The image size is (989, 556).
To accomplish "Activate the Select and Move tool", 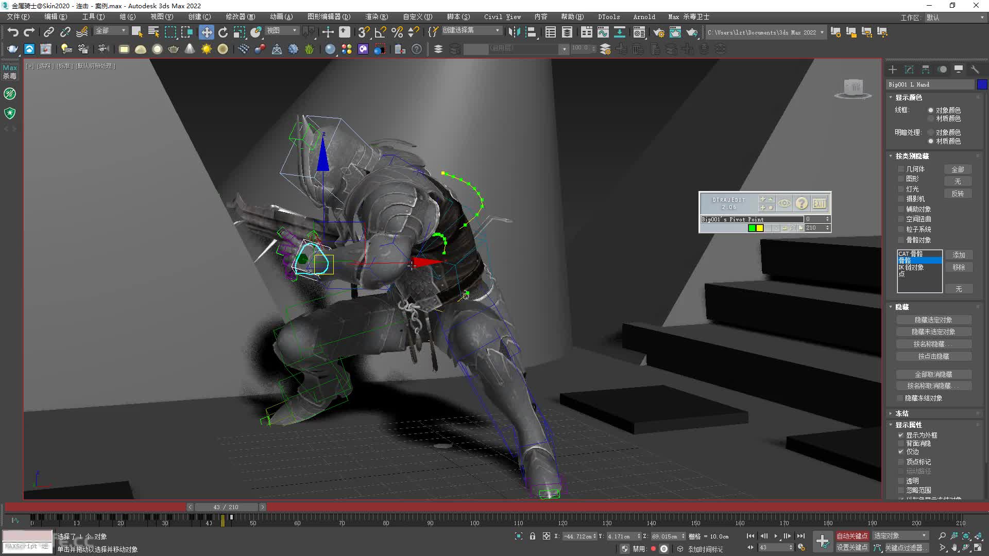I will [x=207, y=32].
